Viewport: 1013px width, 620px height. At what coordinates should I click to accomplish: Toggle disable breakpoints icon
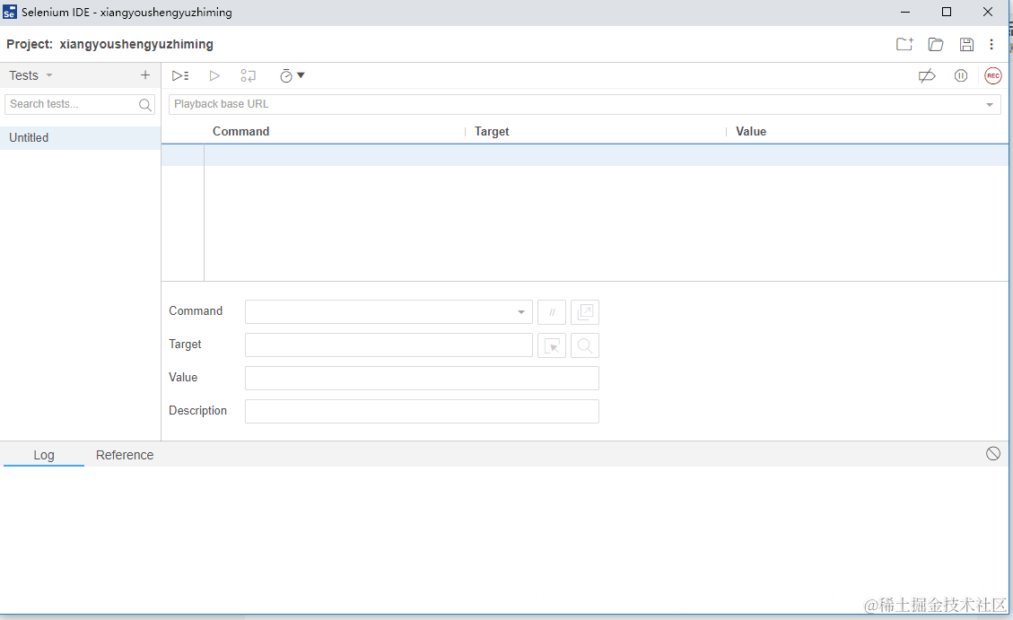point(927,75)
